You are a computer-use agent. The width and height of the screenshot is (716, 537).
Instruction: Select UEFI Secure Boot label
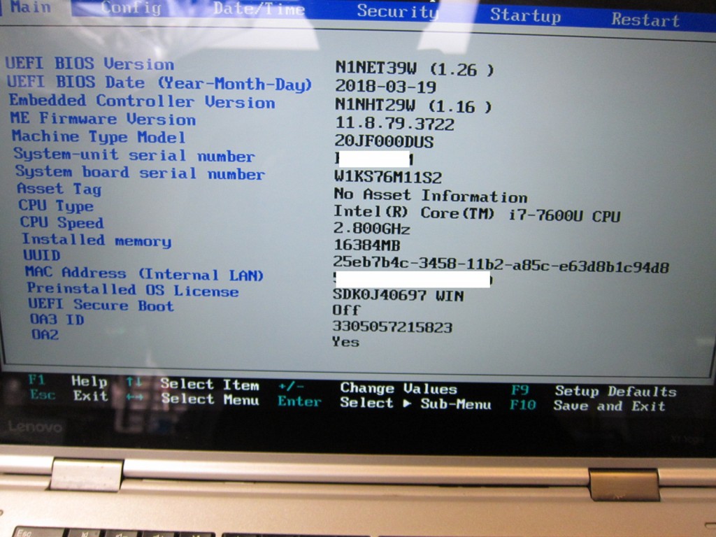[101, 305]
